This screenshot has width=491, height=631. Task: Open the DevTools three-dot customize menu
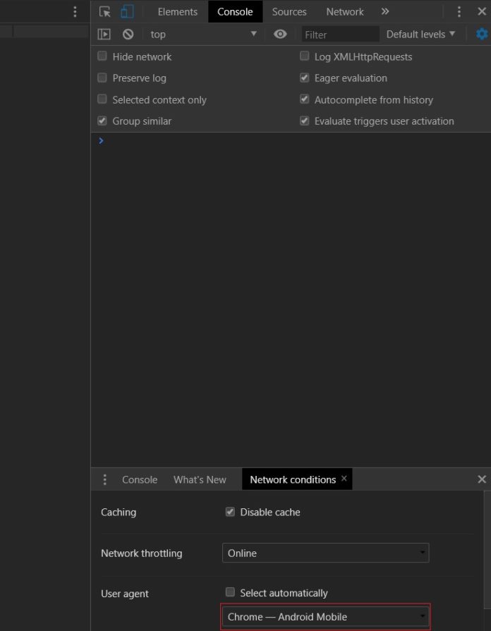[x=459, y=12]
